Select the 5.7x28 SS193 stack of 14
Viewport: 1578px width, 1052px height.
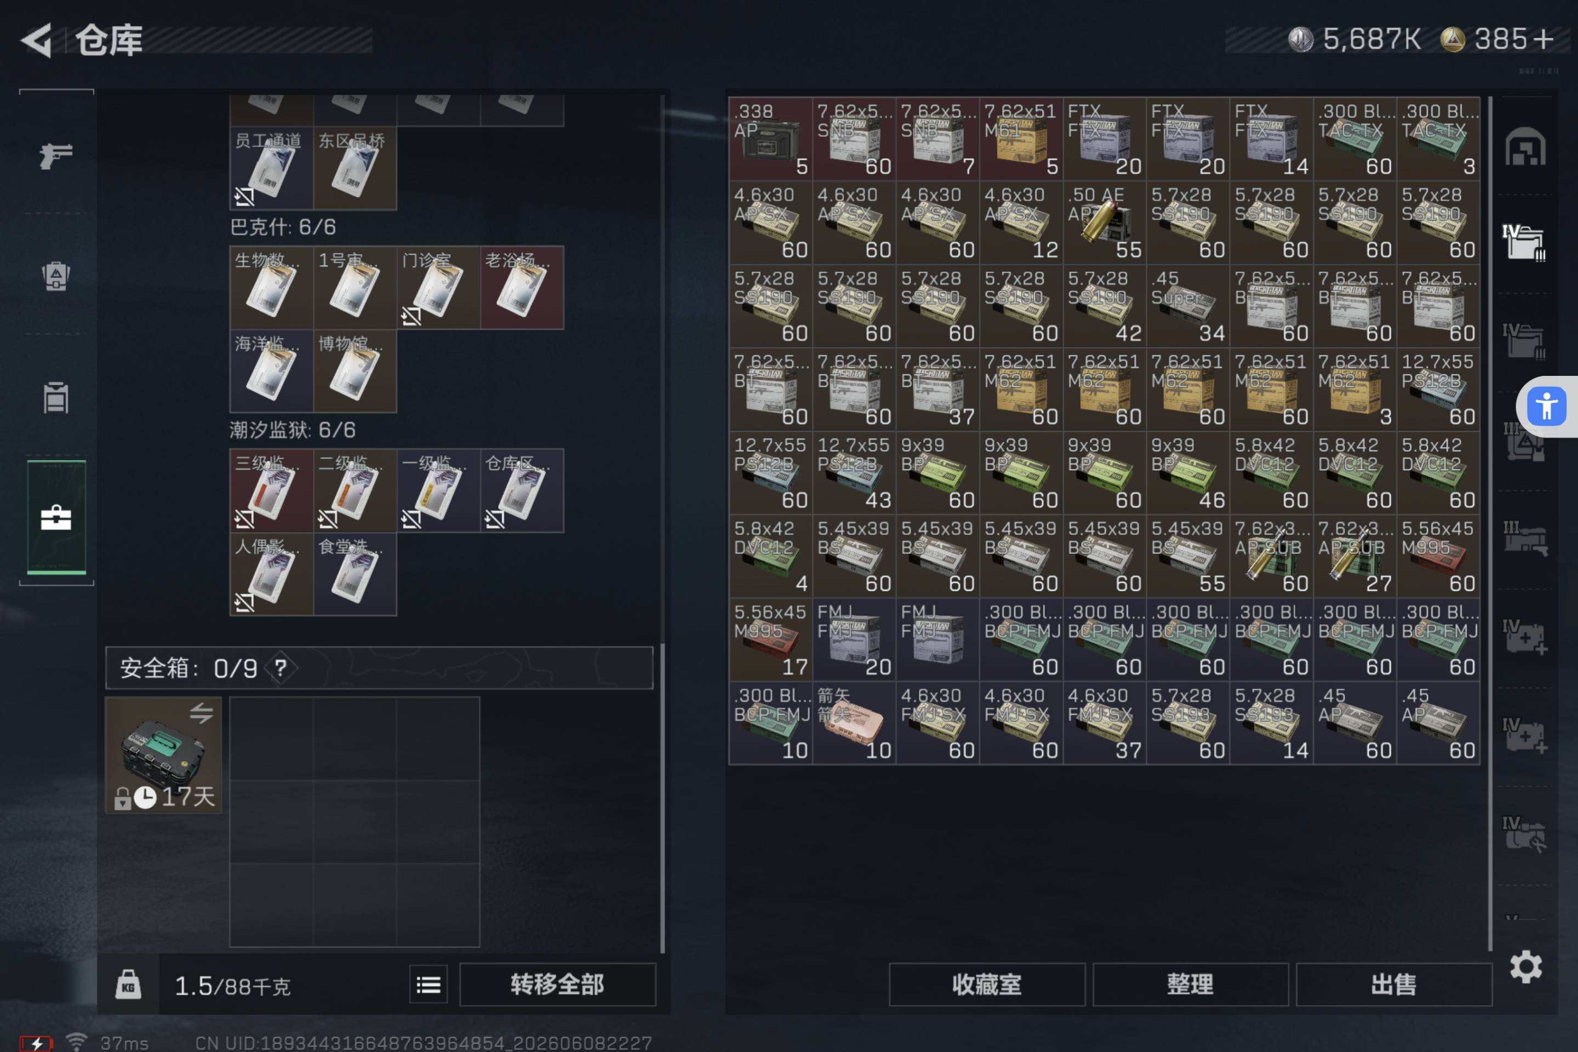coord(1271,723)
